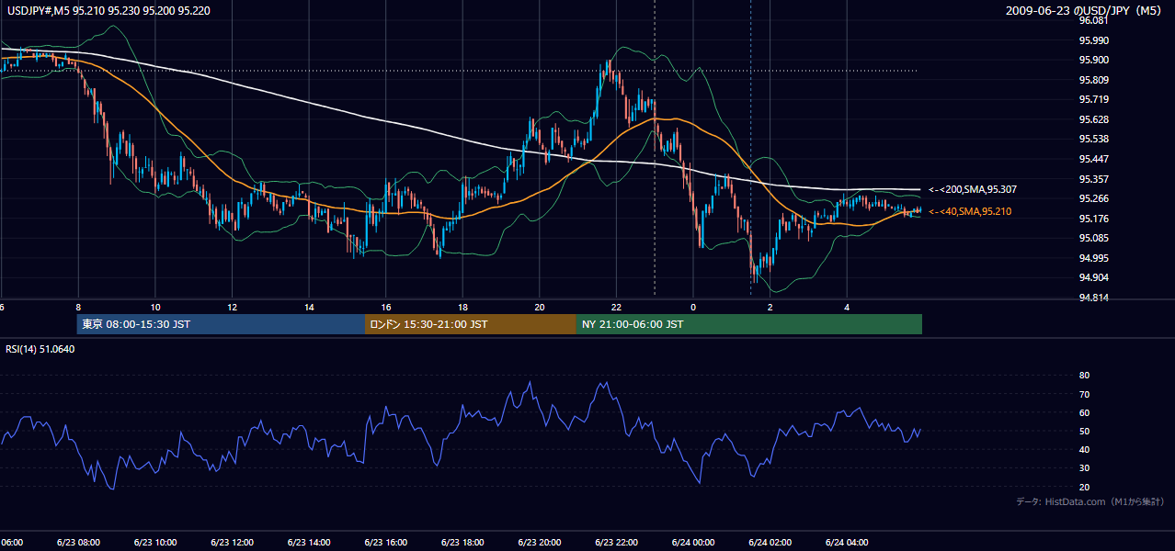Click hour label 22 under price chart
This screenshot has width=1175, height=551.
(x=617, y=307)
